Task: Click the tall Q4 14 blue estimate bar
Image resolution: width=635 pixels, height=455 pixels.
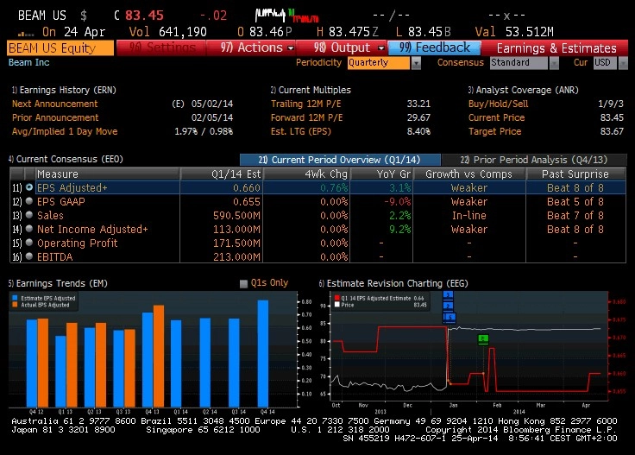Action: pos(263,353)
